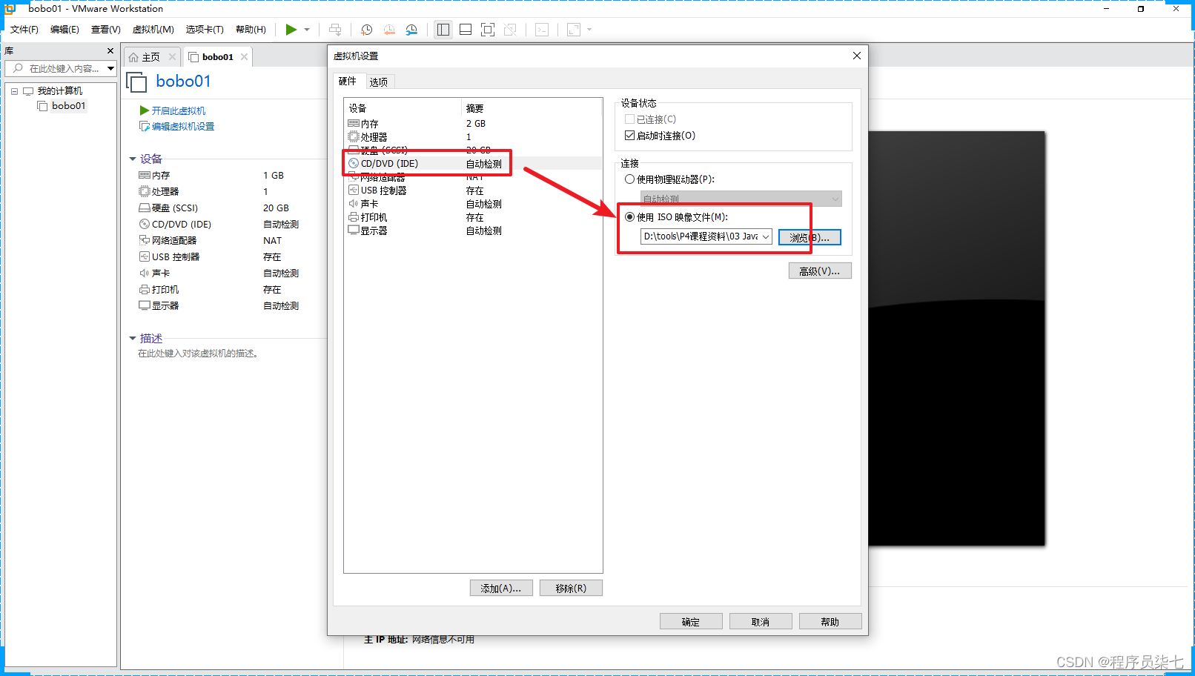Select CD/DVD (IDE) row in hardware list

pyautogui.click(x=473, y=164)
